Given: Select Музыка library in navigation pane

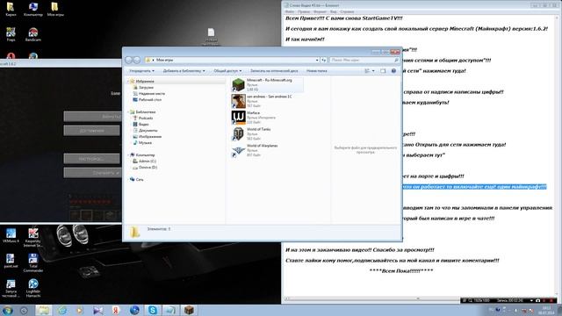Looking at the screenshot, I should click(x=142, y=142).
